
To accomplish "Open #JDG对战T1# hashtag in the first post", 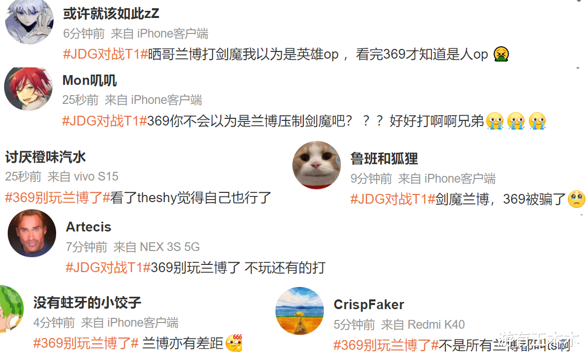I will click(106, 55).
